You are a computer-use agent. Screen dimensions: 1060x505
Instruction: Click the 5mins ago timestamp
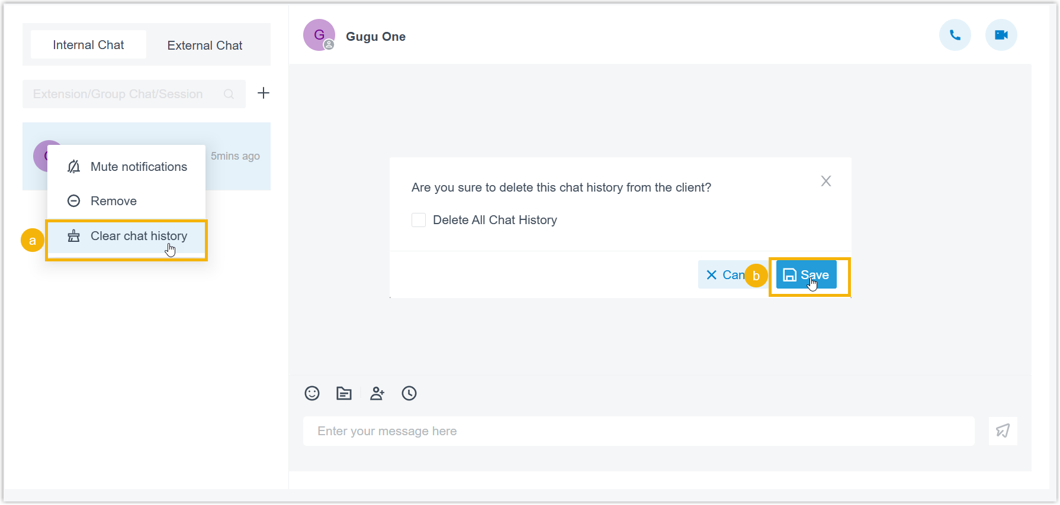[235, 156]
